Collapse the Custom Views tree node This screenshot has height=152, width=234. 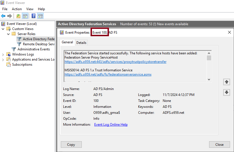tap(3, 29)
